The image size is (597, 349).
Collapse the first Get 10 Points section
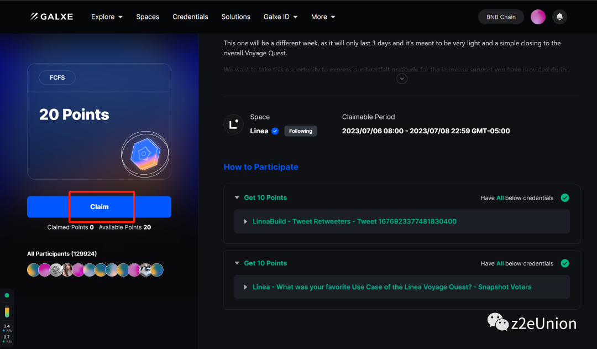point(237,197)
